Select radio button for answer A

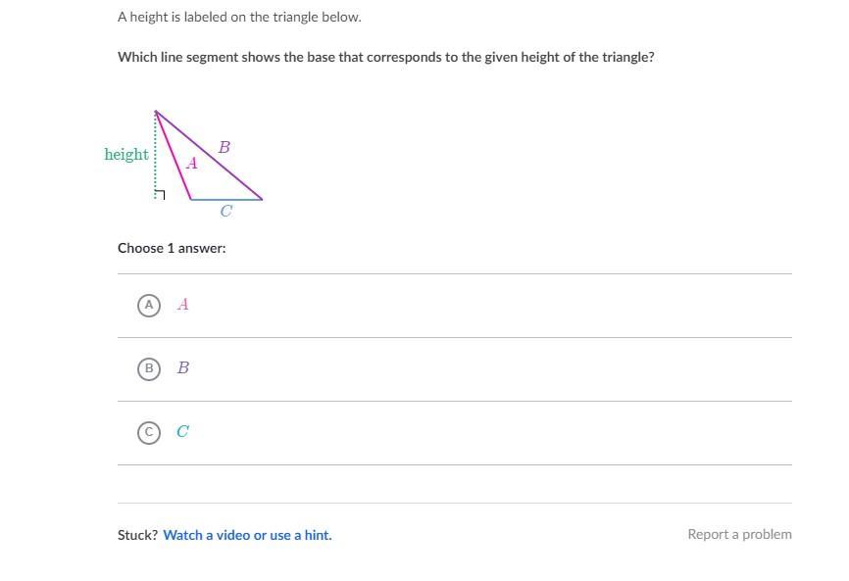tap(149, 305)
